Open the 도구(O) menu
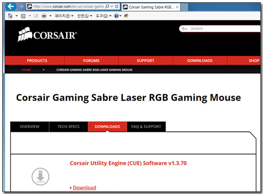This screenshot has height=194, width=263. coord(103,16)
